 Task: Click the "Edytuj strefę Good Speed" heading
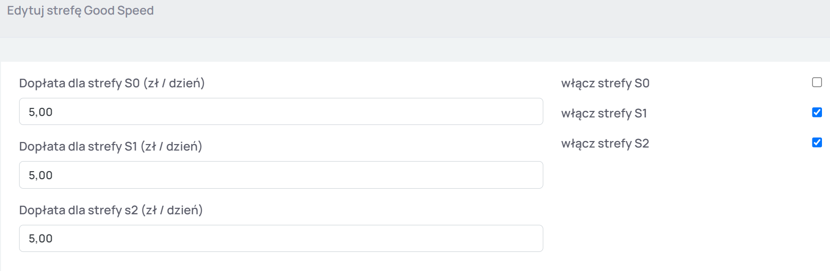coord(80,11)
